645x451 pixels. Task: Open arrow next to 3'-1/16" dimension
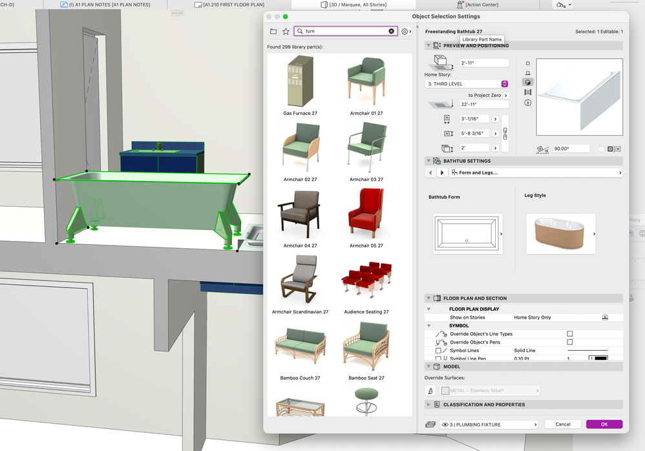tap(495, 120)
